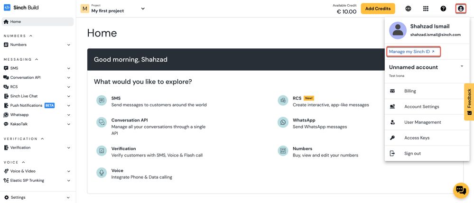Expand the Settings sidebar chevron

[x=69, y=198]
